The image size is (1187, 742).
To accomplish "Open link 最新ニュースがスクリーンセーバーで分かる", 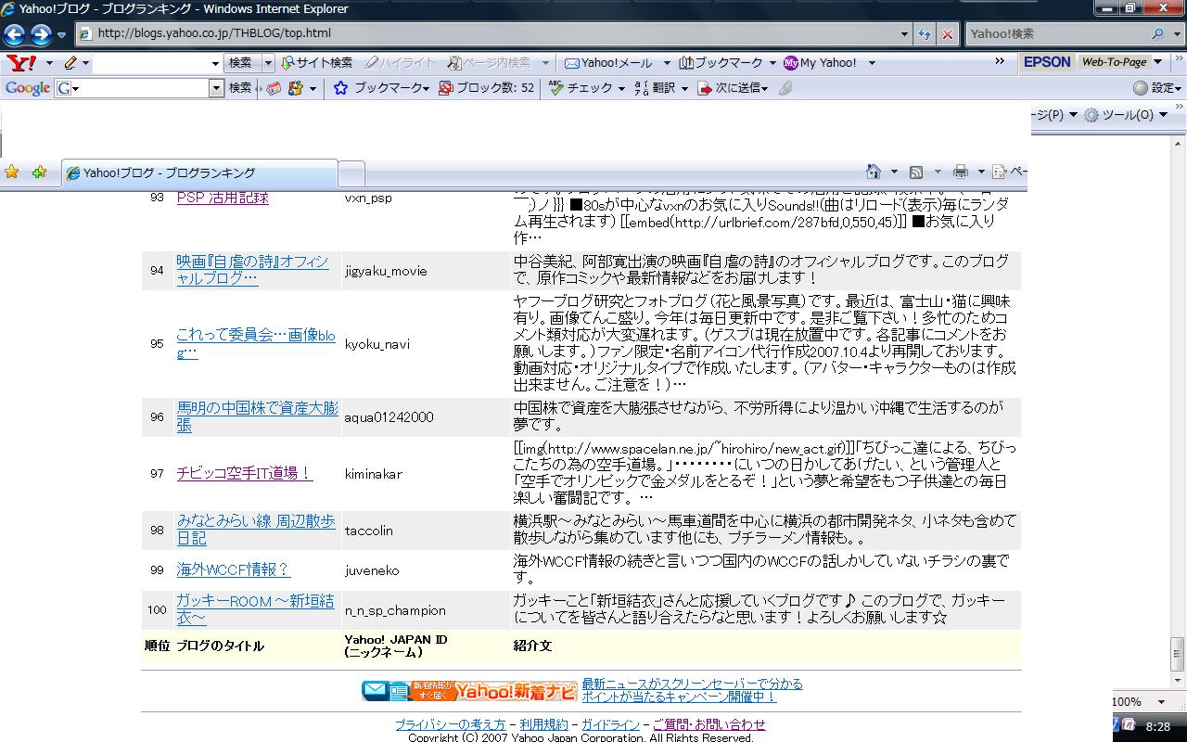I will 692,684.
